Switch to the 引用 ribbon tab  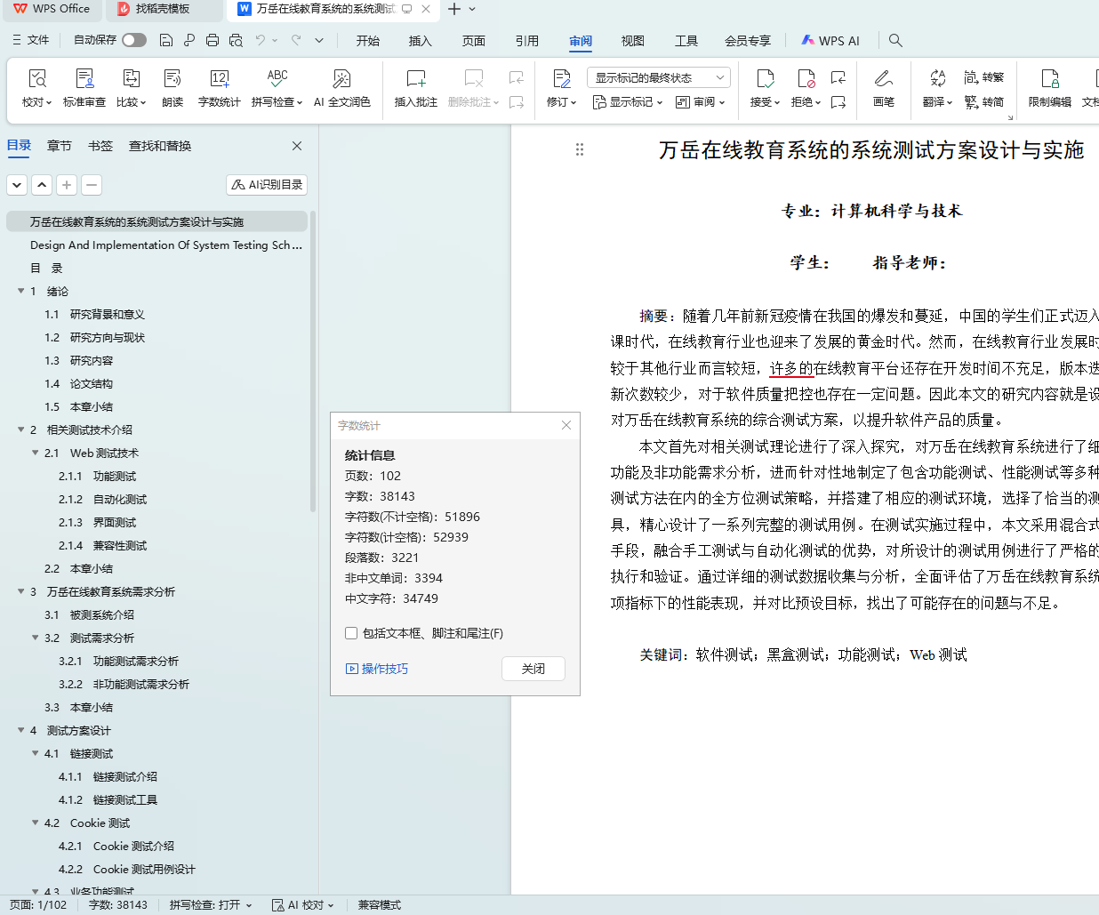526,41
